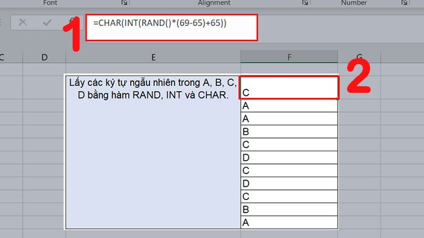Confirm the formula with the checkmark icon
The width and height of the screenshot is (424, 238).
[x=47, y=22]
